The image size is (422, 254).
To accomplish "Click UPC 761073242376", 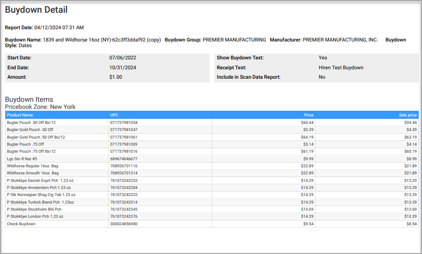I will click(x=124, y=216).
